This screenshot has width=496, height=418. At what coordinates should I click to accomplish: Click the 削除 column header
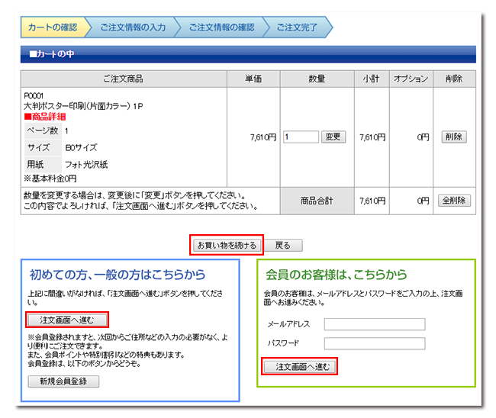(454, 79)
